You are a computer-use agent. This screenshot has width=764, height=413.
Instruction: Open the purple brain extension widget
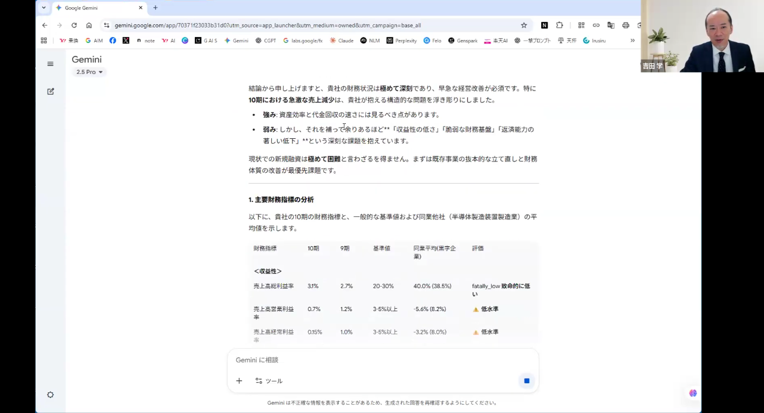692,393
